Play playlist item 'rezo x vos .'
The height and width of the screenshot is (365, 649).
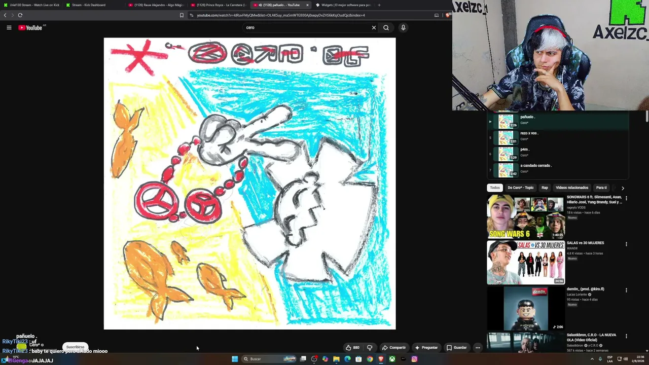pyautogui.click(x=558, y=137)
